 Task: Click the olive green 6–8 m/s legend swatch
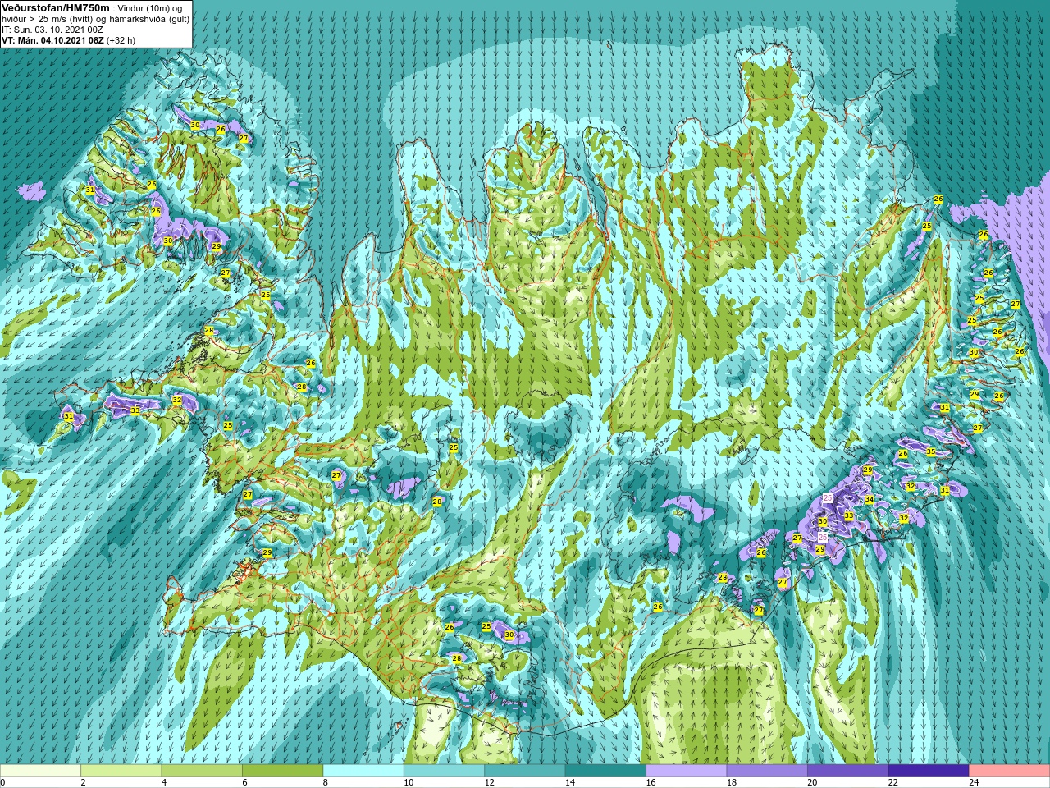(283, 771)
